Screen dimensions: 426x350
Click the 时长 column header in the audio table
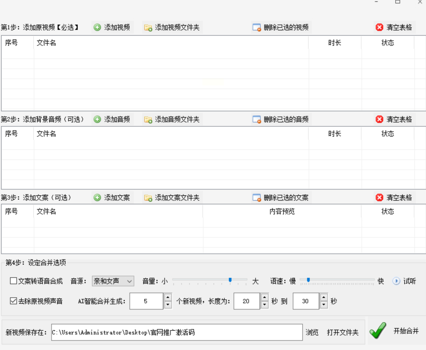[335, 133]
